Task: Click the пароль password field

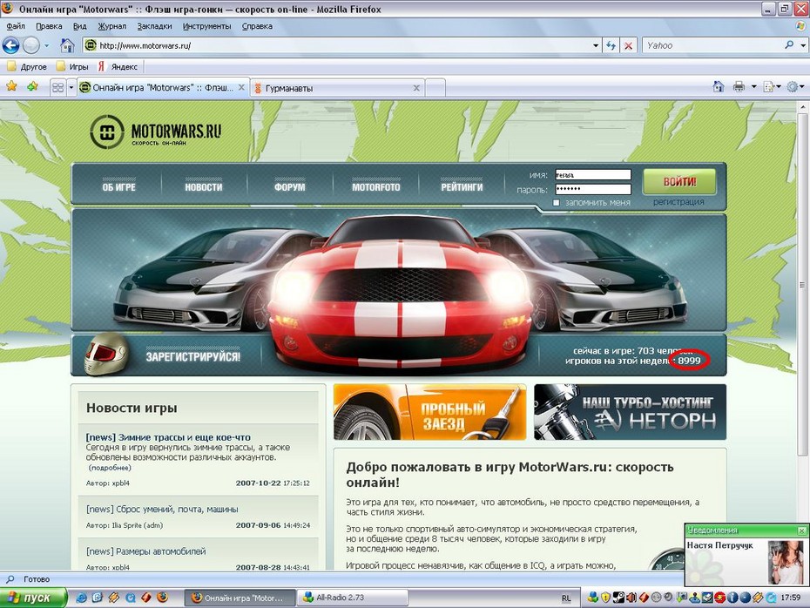Action: point(593,189)
